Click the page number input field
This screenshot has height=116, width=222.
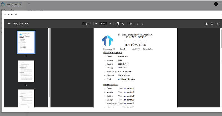tap(84, 24)
